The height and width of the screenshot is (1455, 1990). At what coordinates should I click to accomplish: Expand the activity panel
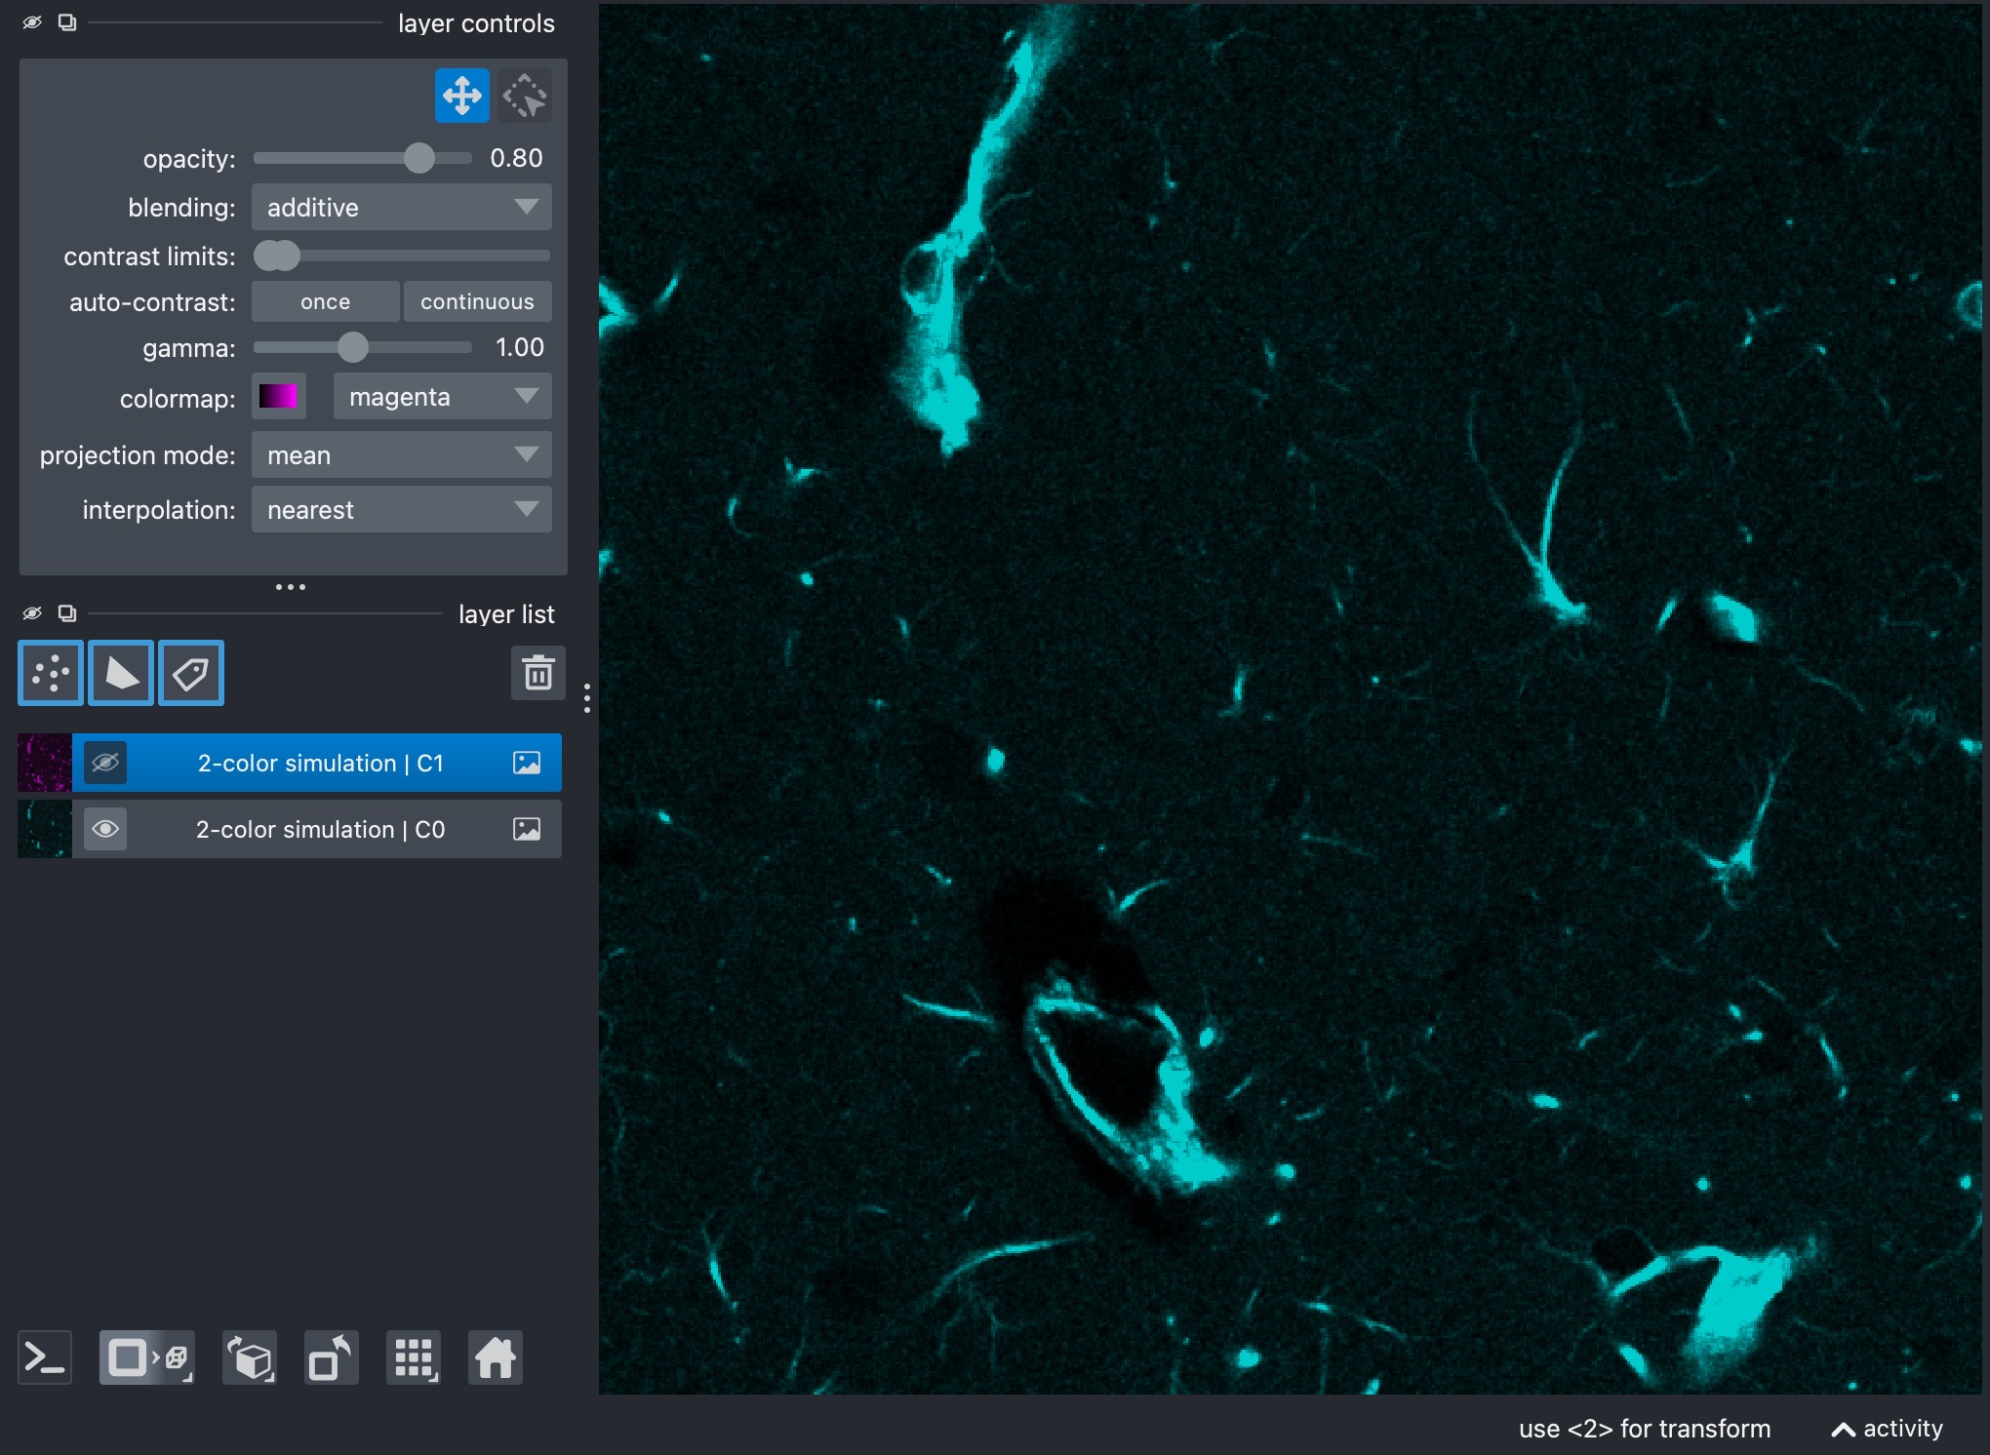pos(1888,1429)
